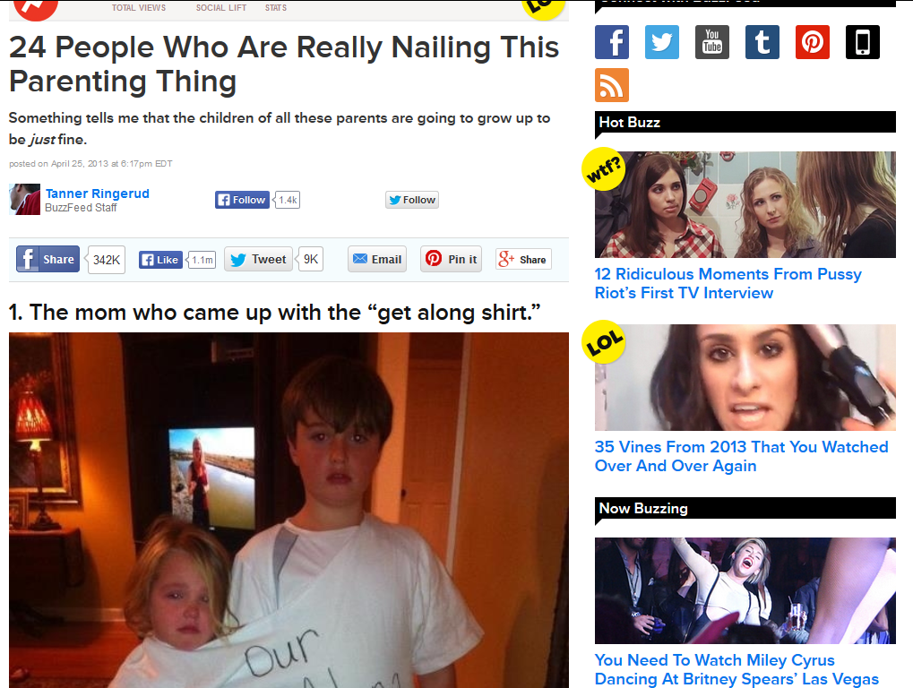Follow the author on Twitter

(411, 200)
